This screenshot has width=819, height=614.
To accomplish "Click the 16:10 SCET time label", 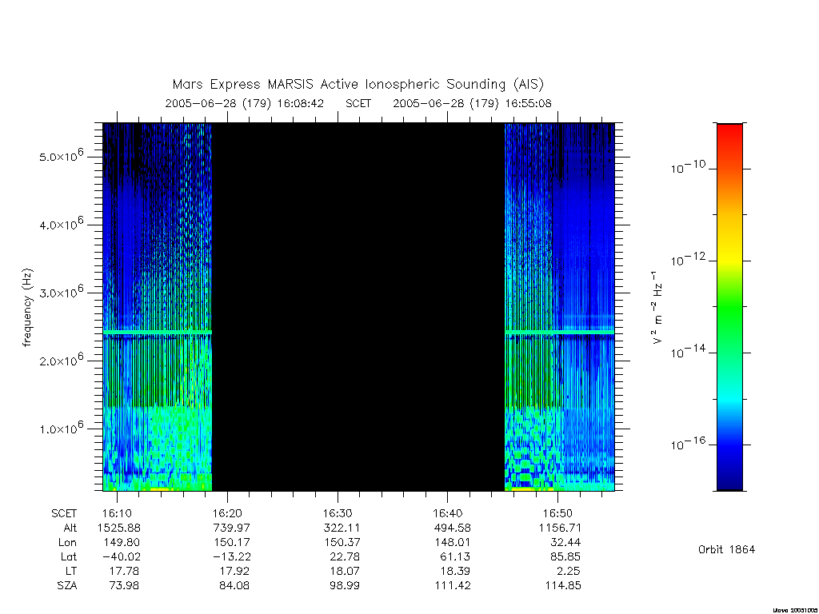I will coord(117,513).
